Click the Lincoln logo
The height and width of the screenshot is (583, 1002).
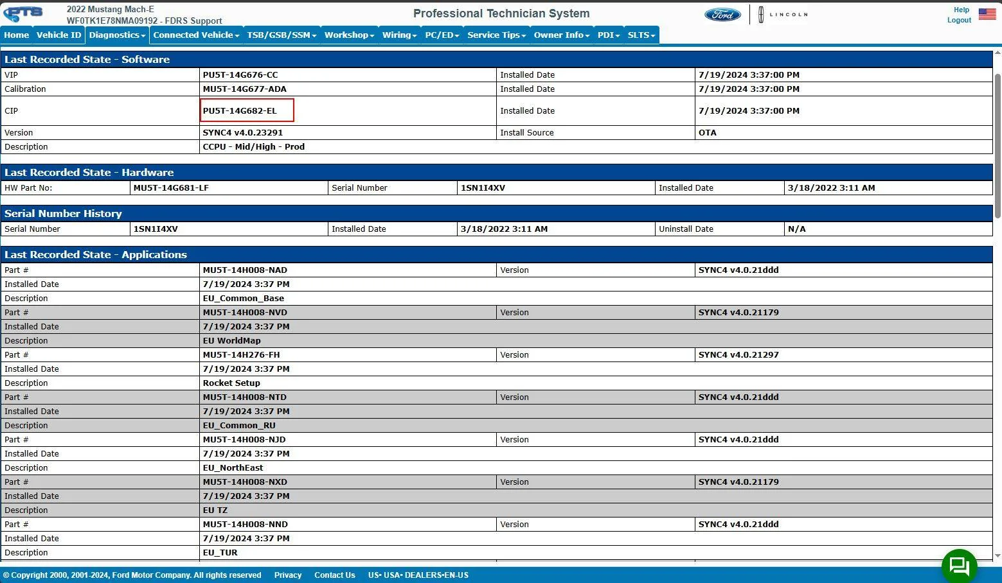[782, 14]
